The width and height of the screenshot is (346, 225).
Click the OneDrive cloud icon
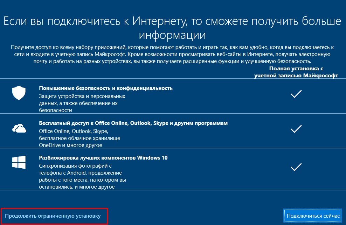click(19, 128)
